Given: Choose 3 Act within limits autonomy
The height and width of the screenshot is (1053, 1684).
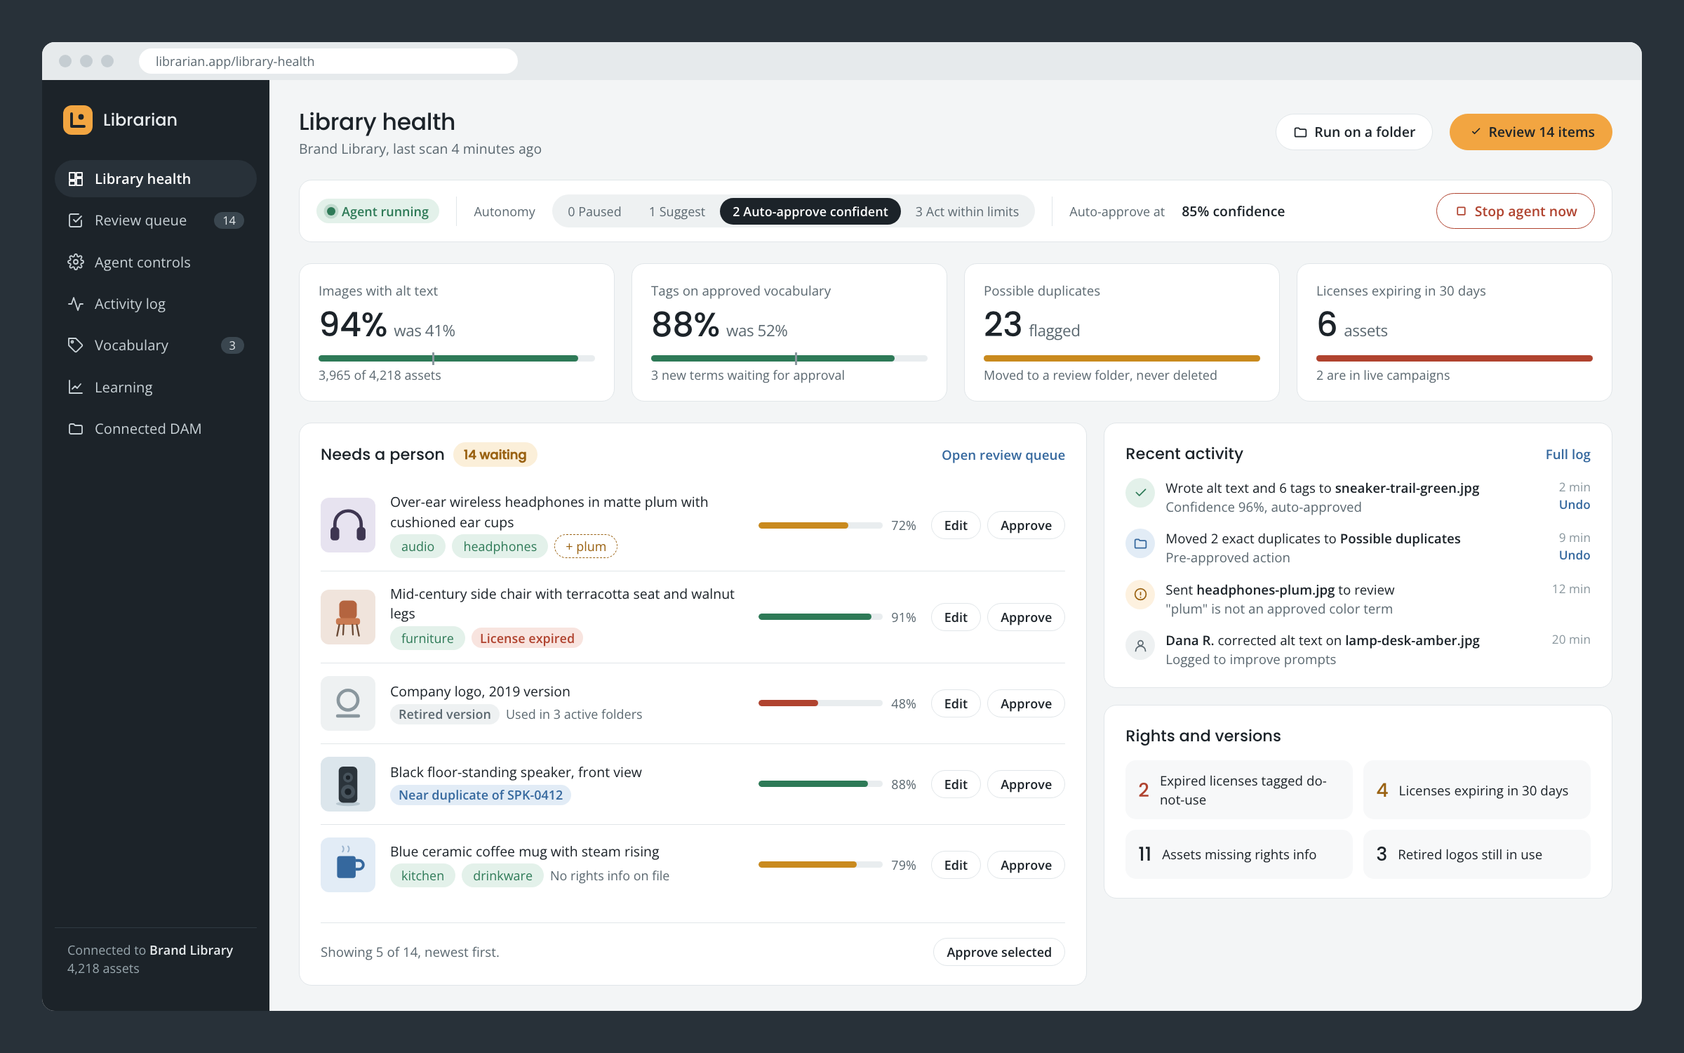Looking at the screenshot, I should point(966,211).
